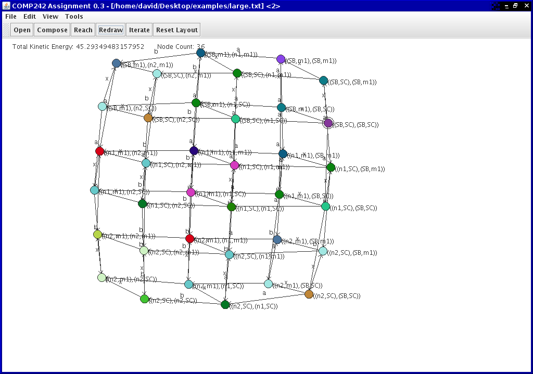Click the Open toolbar button
The image size is (533, 374).
(x=22, y=30)
